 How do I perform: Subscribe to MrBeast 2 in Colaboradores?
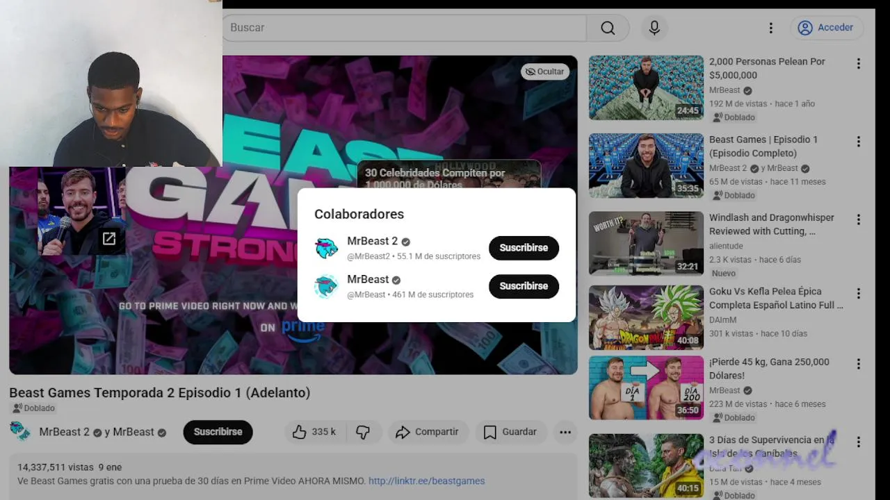click(x=524, y=248)
